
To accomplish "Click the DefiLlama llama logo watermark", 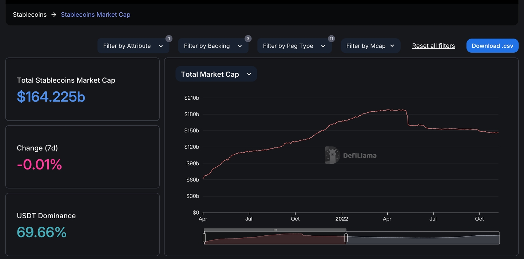I will click(332, 155).
